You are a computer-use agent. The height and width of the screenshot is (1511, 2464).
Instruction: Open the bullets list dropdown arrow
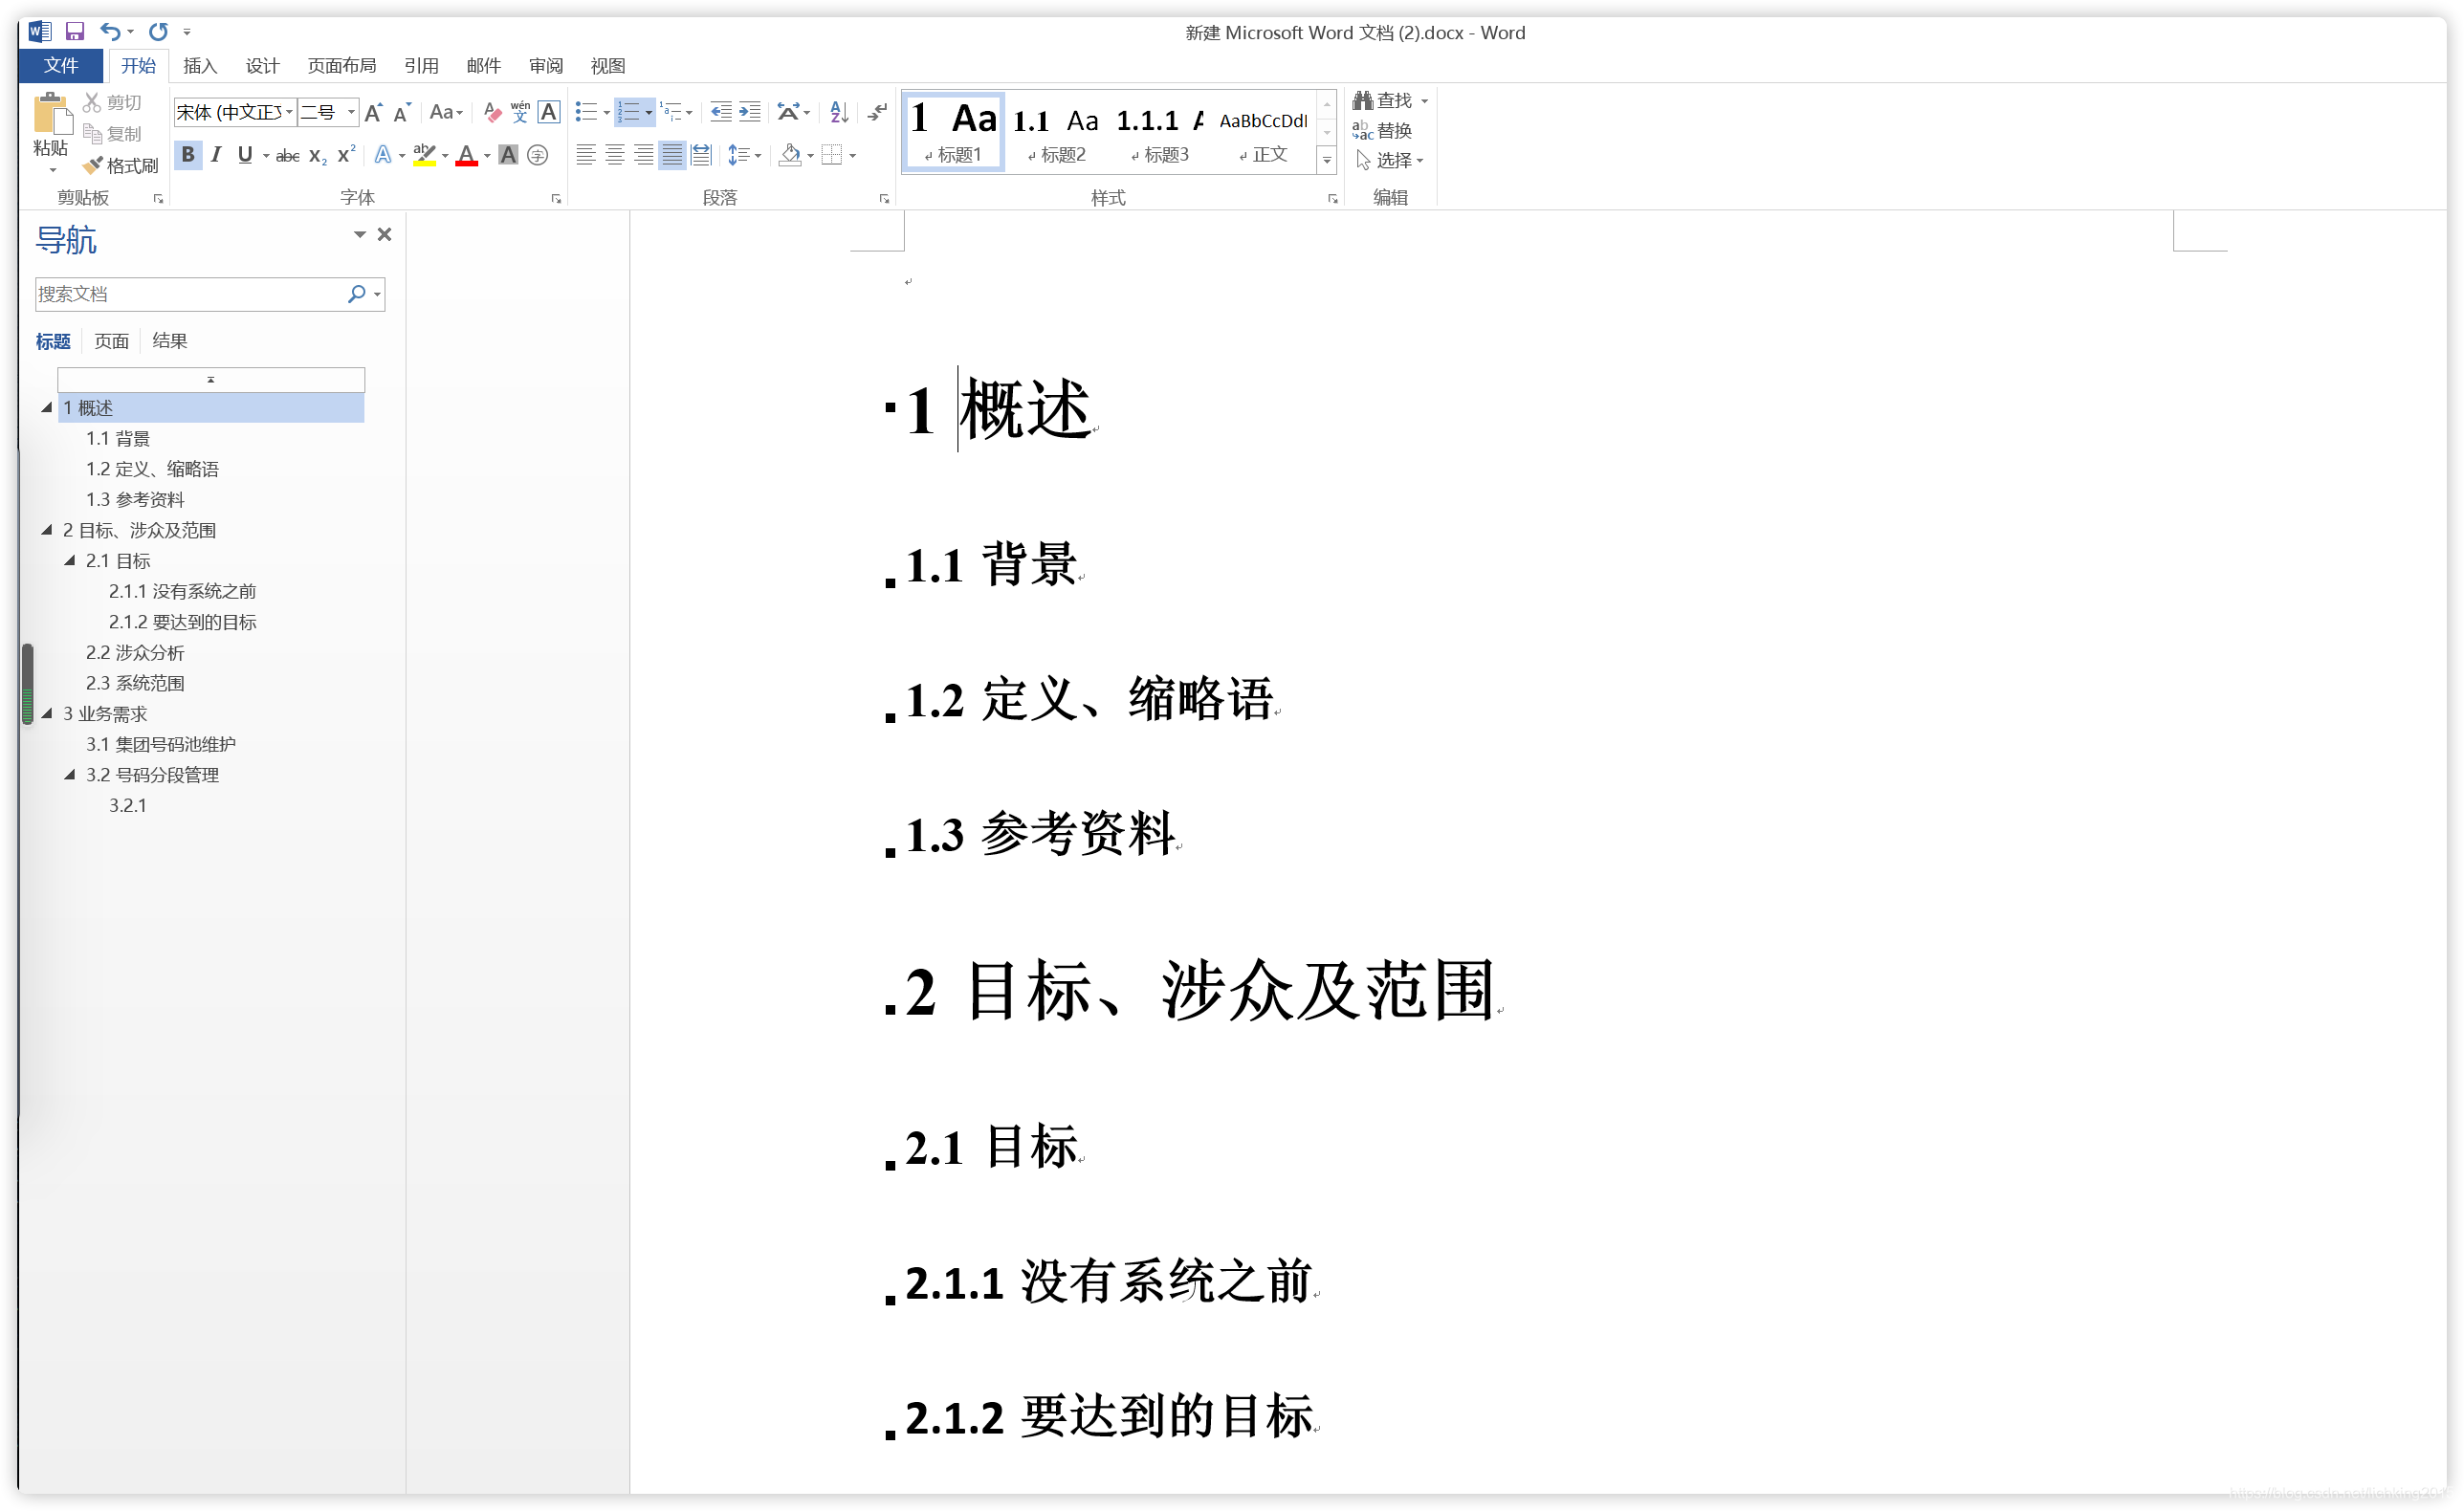[606, 112]
